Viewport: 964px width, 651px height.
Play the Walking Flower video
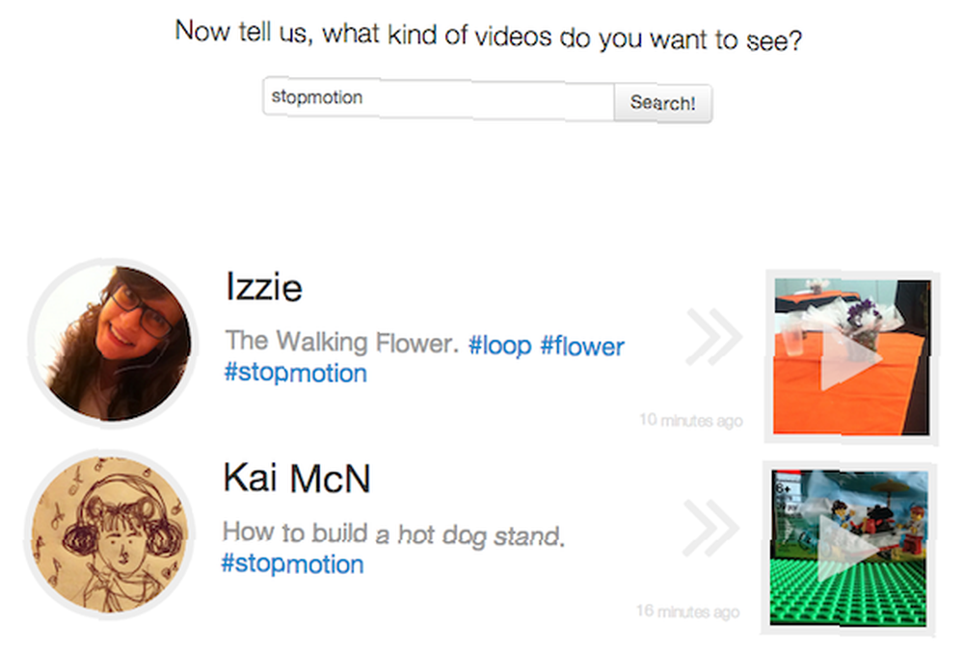pos(851,358)
